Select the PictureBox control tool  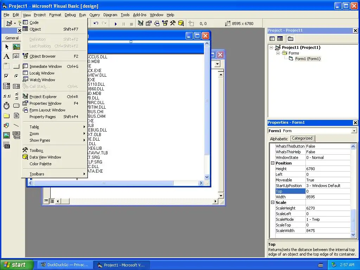[16, 47]
